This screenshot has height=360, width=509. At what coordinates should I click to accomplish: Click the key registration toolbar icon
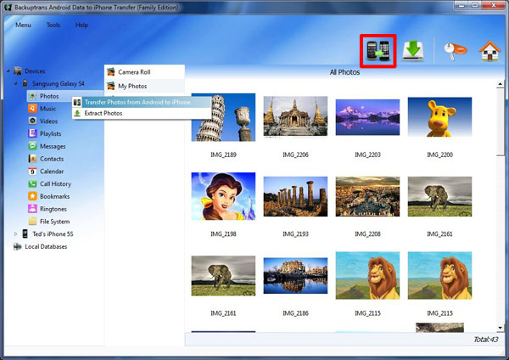[455, 51]
